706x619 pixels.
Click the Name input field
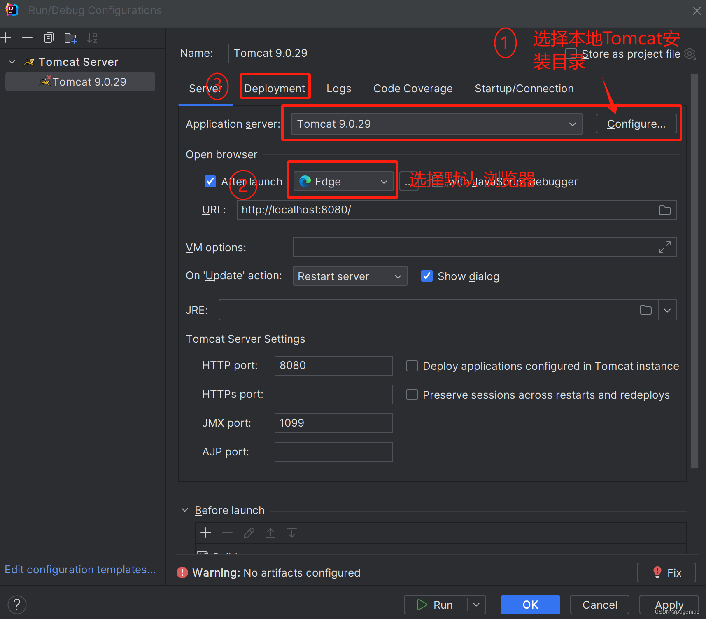(377, 53)
